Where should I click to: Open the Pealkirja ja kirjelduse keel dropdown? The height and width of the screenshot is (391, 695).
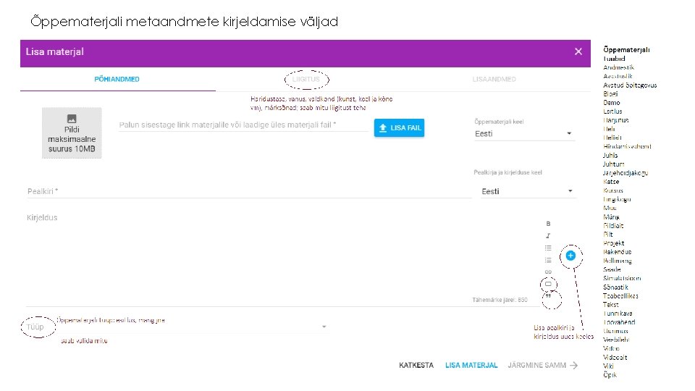528,191
